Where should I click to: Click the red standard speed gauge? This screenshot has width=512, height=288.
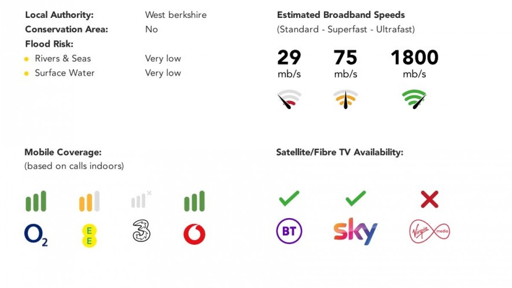tap(289, 99)
